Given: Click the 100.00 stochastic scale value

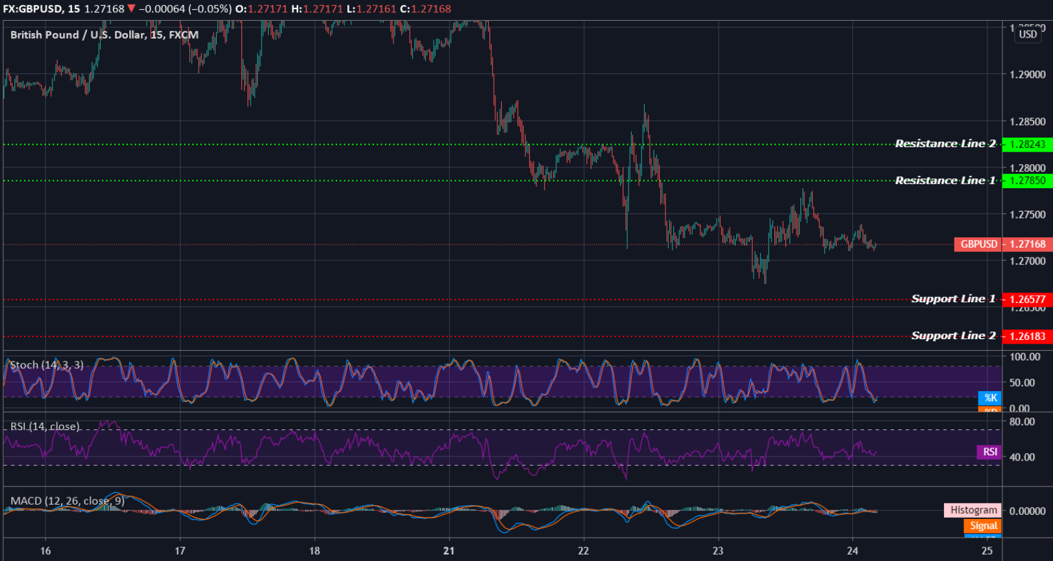Looking at the screenshot, I should (1025, 357).
